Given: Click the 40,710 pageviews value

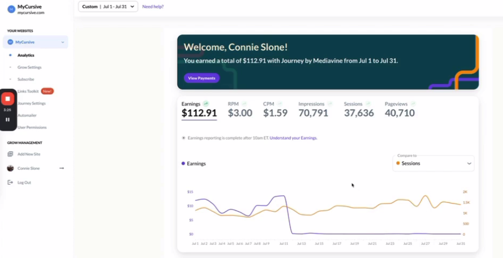Looking at the screenshot, I should [399, 113].
